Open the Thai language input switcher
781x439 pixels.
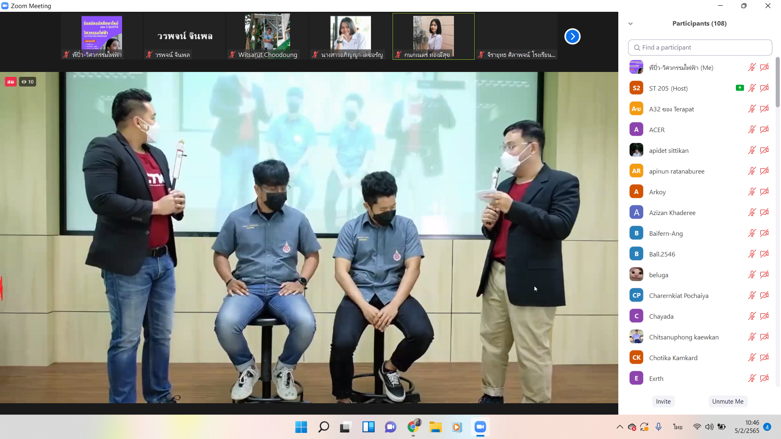(x=678, y=427)
